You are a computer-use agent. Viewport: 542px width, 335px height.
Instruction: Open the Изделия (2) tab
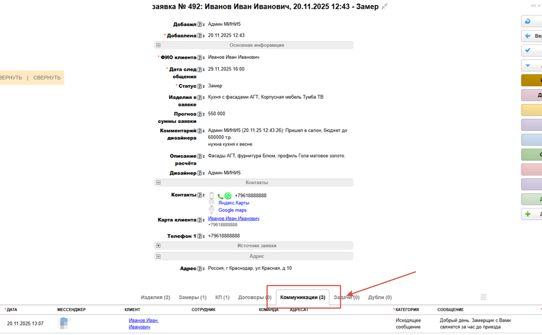coord(155,297)
